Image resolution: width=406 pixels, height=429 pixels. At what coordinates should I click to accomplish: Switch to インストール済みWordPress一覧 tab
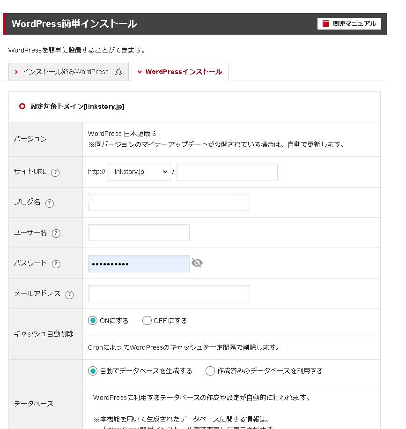click(x=68, y=72)
